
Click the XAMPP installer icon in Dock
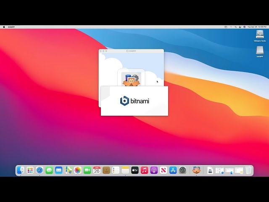196,170
